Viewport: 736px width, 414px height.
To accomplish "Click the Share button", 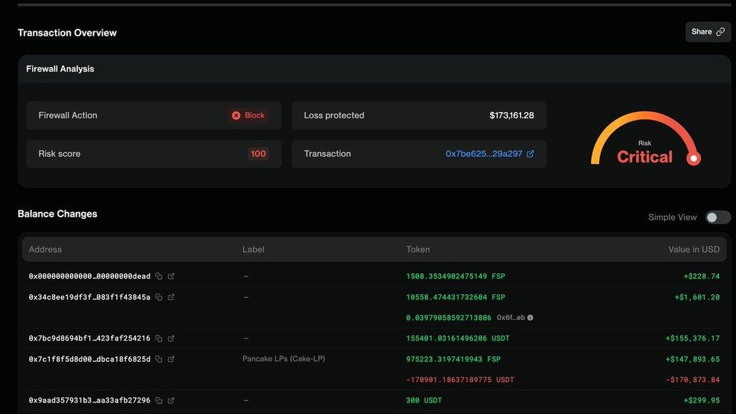I will [x=707, y=32].
